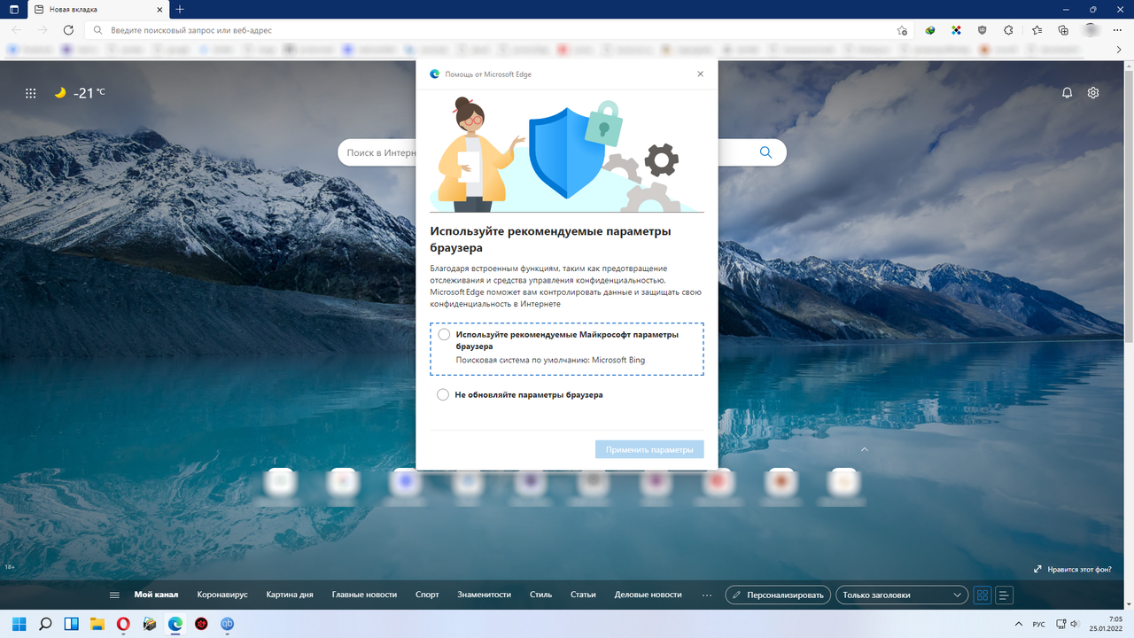The width and height of the screenshot is (1134, 638).
Task: Add this page to favorites star
Action: click(x=902, y=30)
